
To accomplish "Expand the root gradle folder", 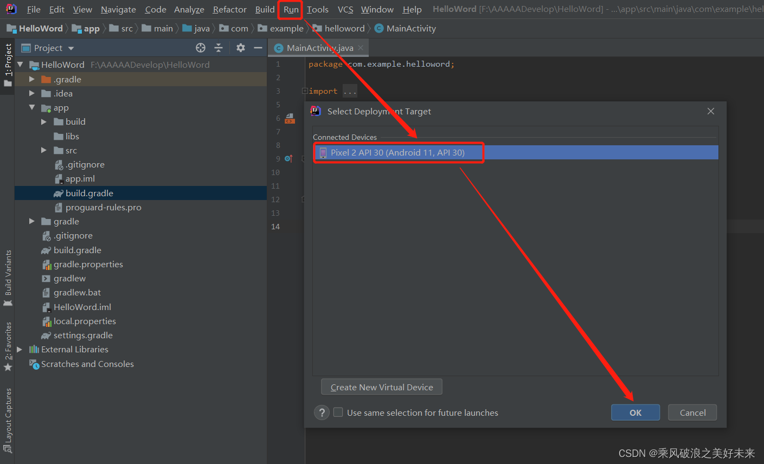I will click(32, 221).
